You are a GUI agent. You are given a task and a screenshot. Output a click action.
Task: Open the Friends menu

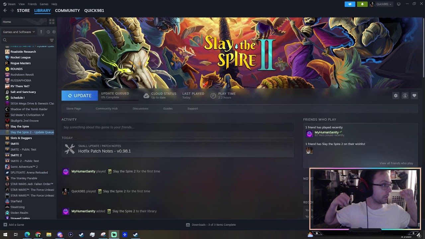point(32,4)
